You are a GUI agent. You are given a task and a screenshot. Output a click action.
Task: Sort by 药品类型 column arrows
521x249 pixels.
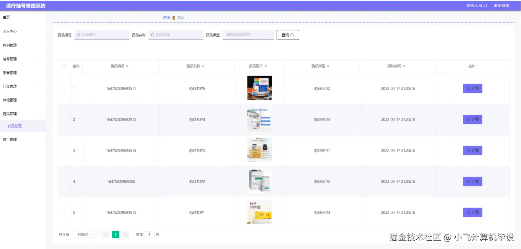click(x=328, y=66)
